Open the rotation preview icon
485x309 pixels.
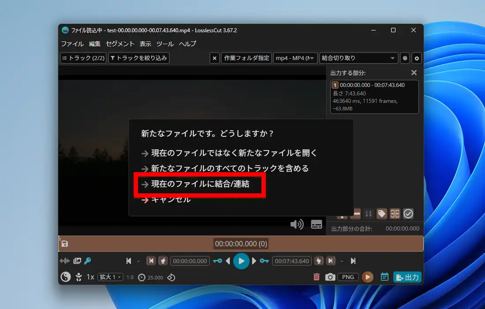pos(172,277)
